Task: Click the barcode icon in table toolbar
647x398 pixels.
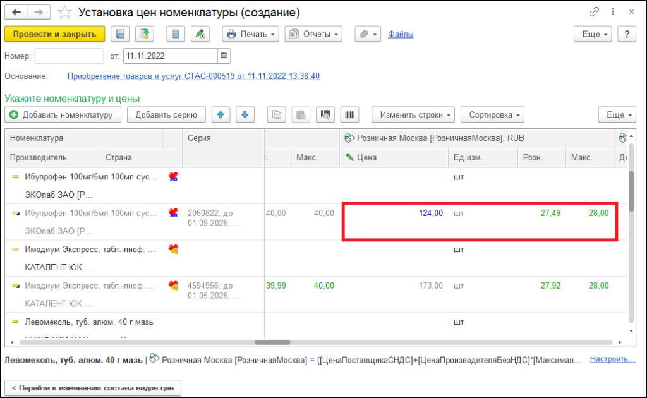Action: (x=349, y=115)
